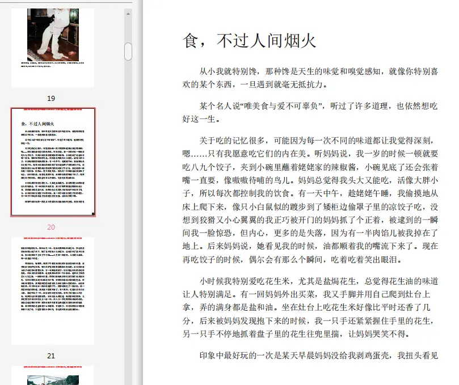Click the chapter title 食，不过人间烟火
The width and height of the screenshot is (459, 385).
250,41
